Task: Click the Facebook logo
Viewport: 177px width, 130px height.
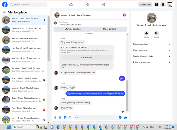Action: [x=5, y=5]
